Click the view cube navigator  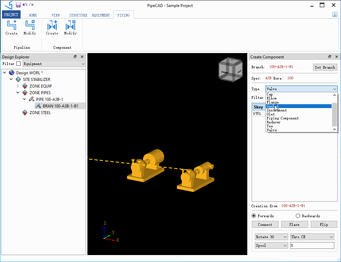pyautogui.click(x=231, y=69)
